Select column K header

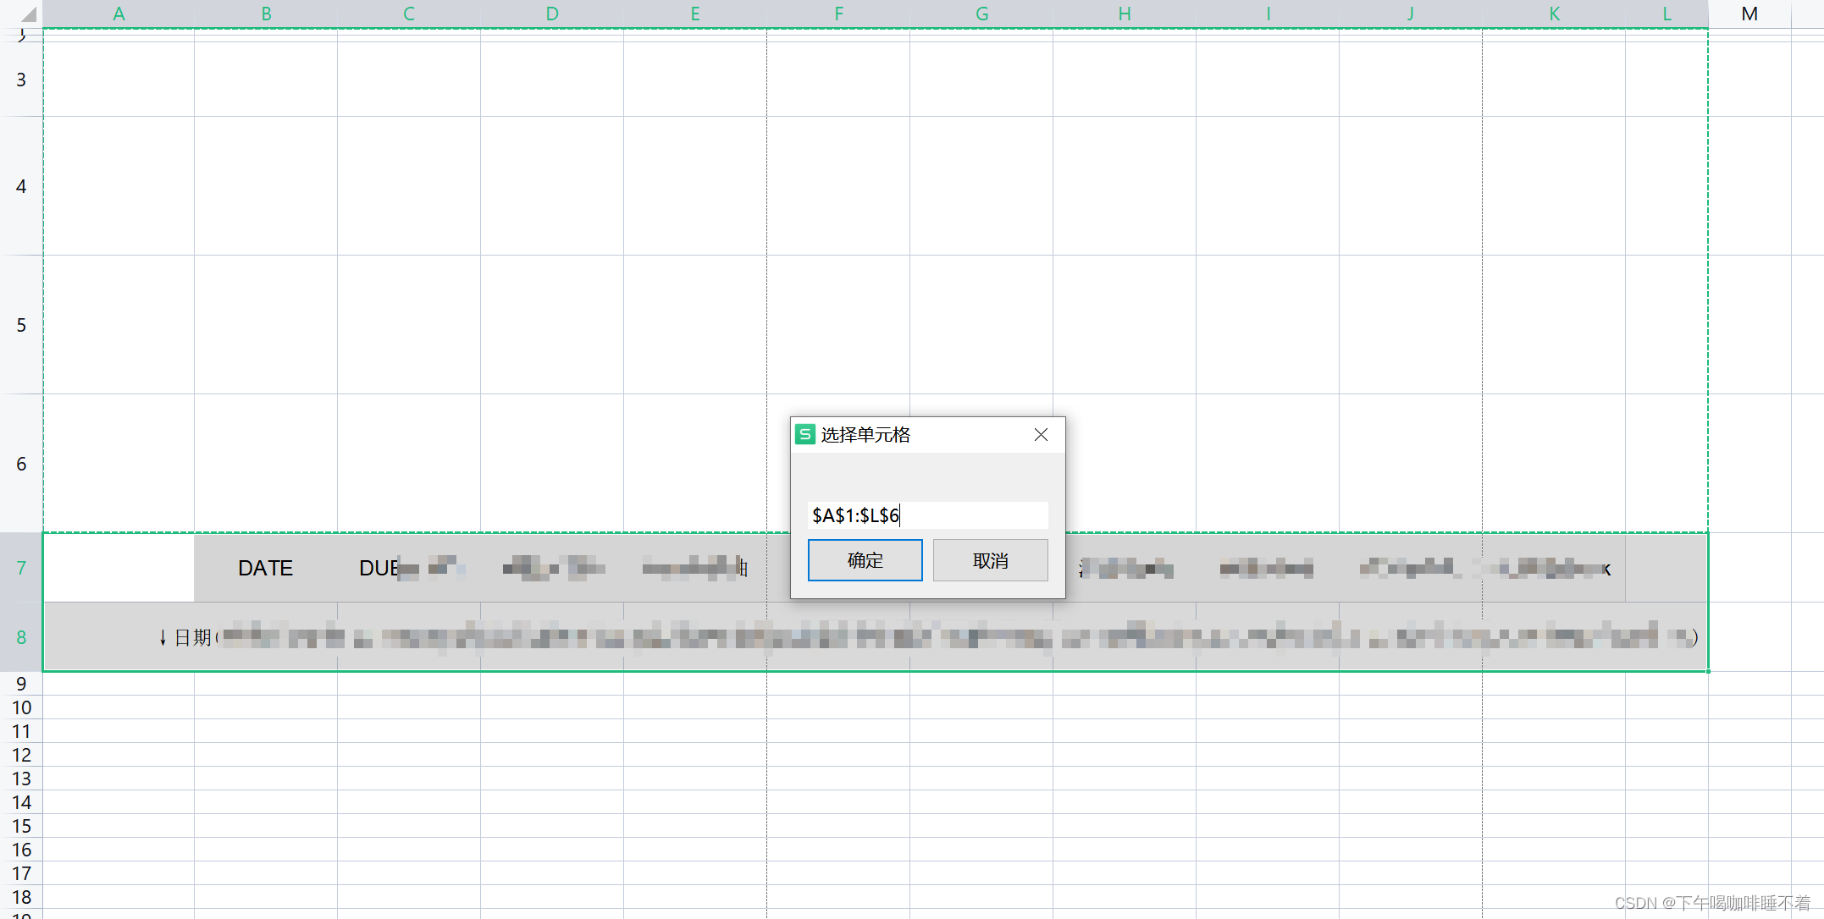tap(1554, 14)
